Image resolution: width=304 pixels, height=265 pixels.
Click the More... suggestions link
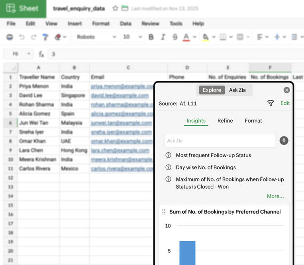(x=275, y=196)
